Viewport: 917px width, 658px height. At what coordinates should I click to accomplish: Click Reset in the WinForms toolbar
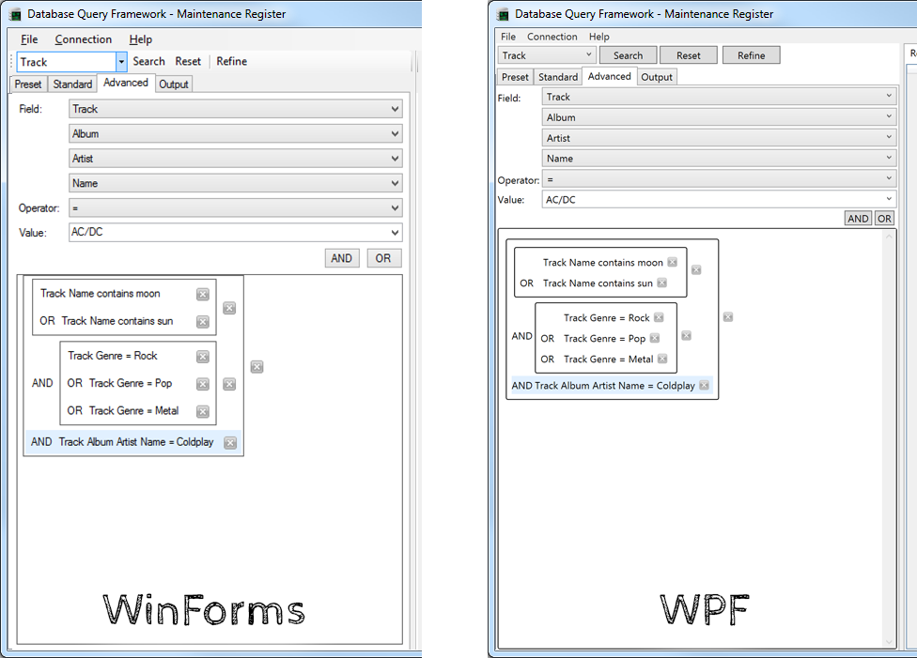188,61
